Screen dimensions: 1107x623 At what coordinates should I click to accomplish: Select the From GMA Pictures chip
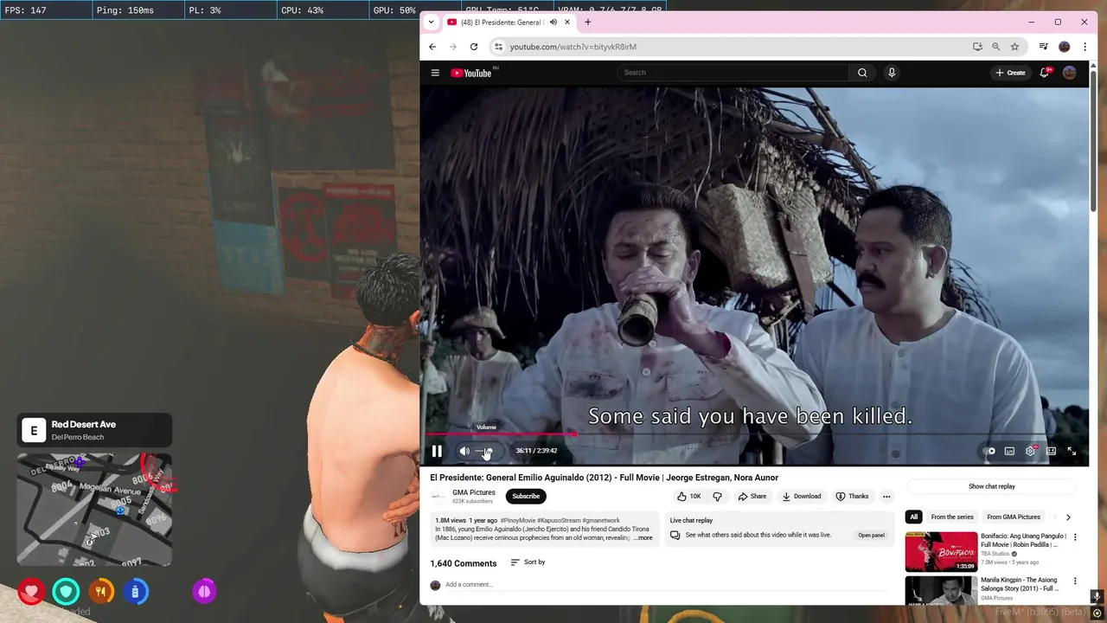pos(1014,517)
